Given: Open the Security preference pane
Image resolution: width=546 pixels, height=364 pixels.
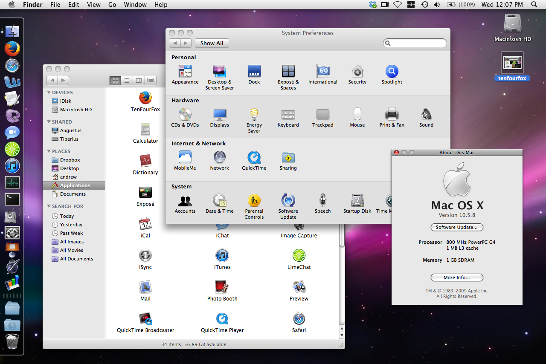Looking at the screenshot, I should (x=357, y=71).
